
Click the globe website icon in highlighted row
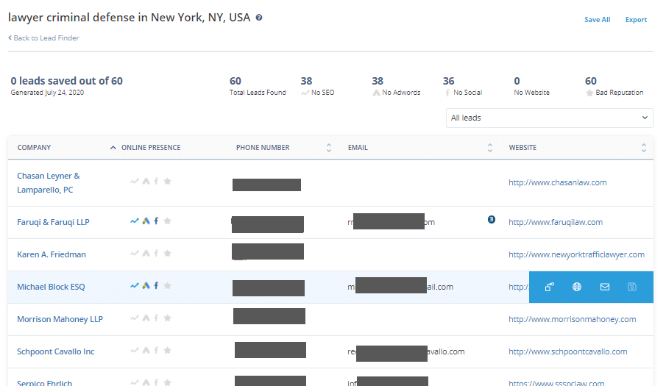point(577,287)
